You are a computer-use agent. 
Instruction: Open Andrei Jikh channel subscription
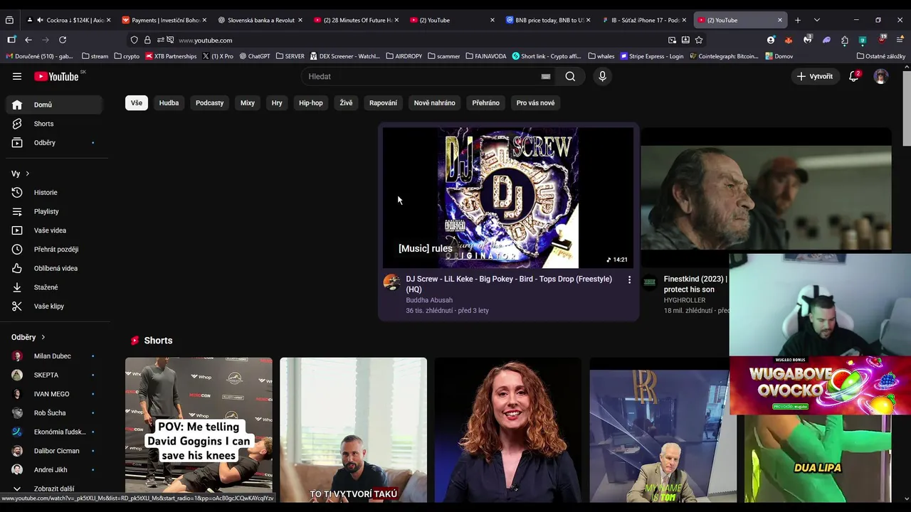55,469
